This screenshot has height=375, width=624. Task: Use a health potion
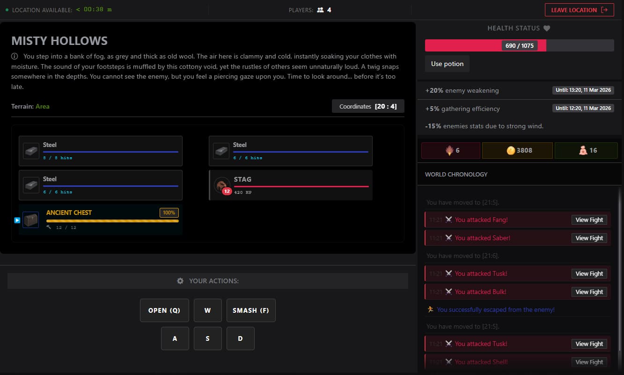(x=447, y=64)
